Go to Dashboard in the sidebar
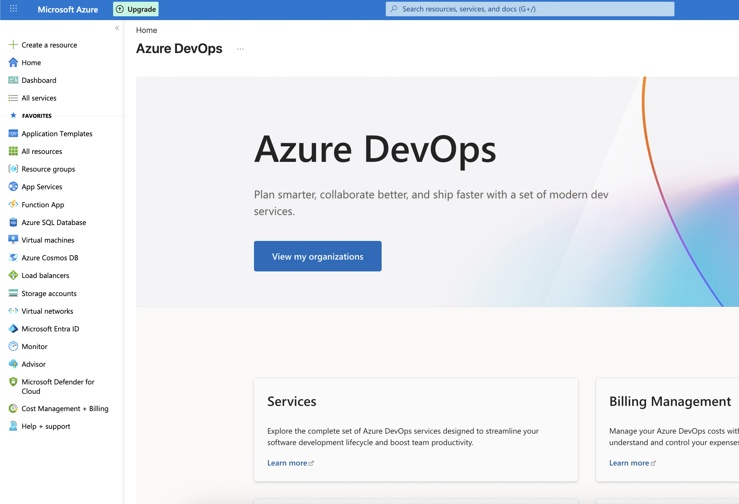Image resolution: width=739 pixels, height=504 pixels. coord(39,80)
